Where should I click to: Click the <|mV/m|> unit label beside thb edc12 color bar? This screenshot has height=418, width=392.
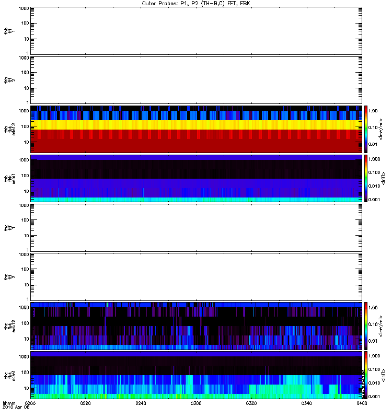click(x=381, y=129)
